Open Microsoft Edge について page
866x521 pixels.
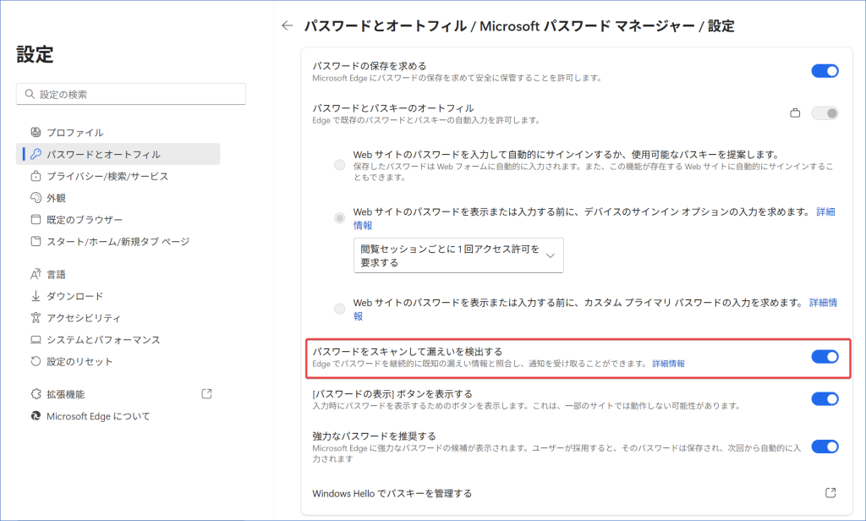coord(98,416)
